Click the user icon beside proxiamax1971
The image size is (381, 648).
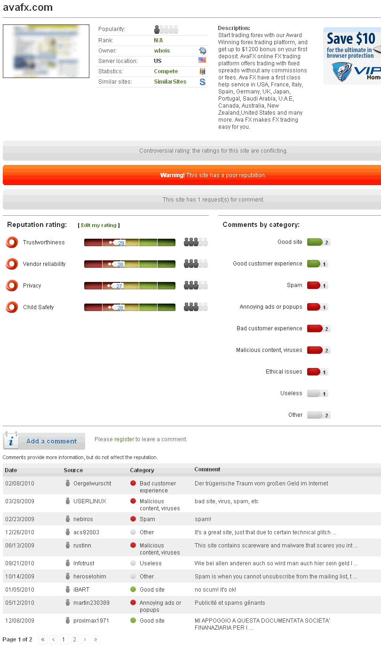[68, 620]
